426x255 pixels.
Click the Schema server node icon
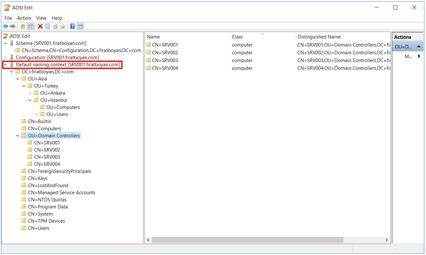click(12, 43)
